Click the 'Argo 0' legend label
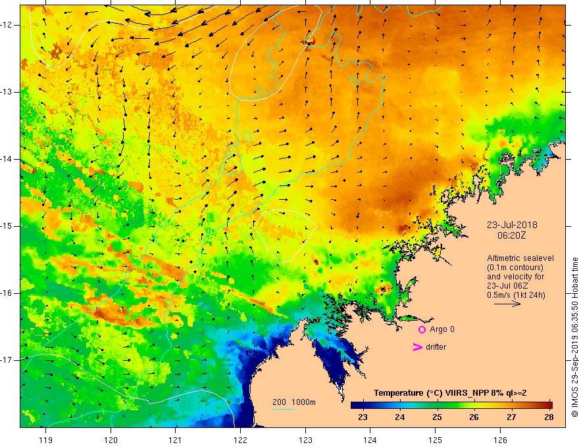 (x=442, y=329)
